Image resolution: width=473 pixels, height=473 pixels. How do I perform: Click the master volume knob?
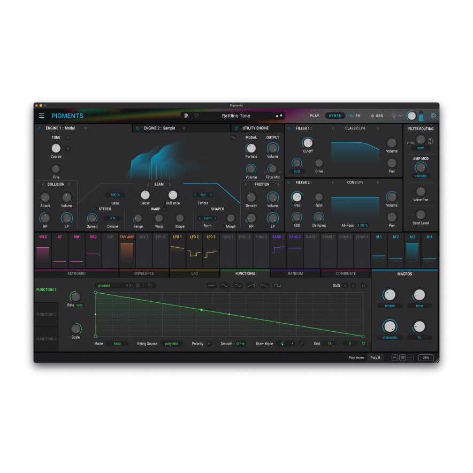coord(411,116)
